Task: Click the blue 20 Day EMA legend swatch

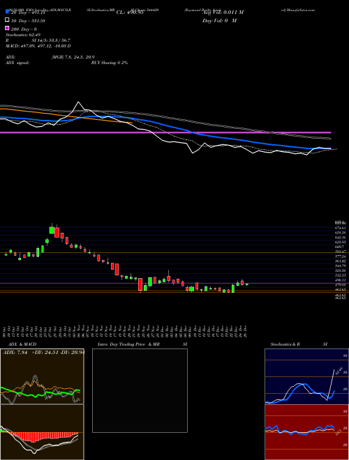Action: (7, 12)
